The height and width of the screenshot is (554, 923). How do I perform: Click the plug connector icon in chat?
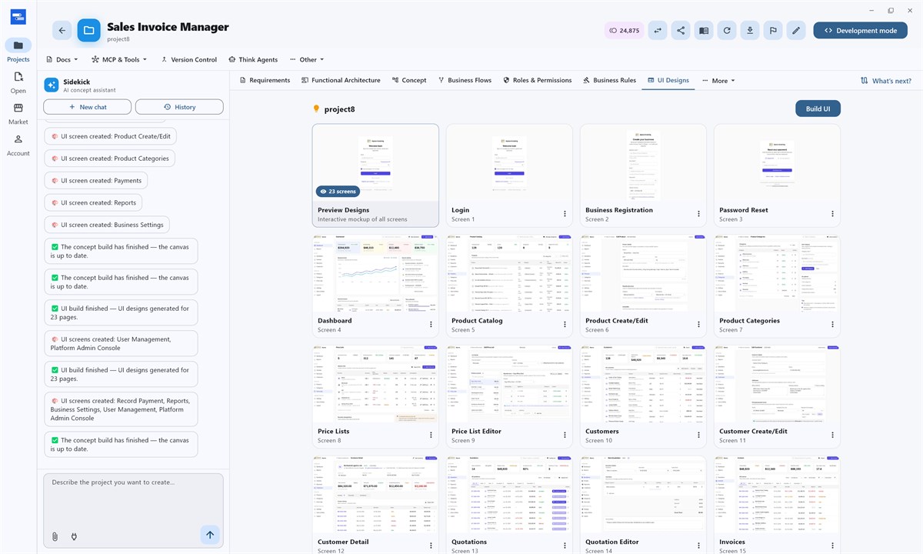(74, 536)
